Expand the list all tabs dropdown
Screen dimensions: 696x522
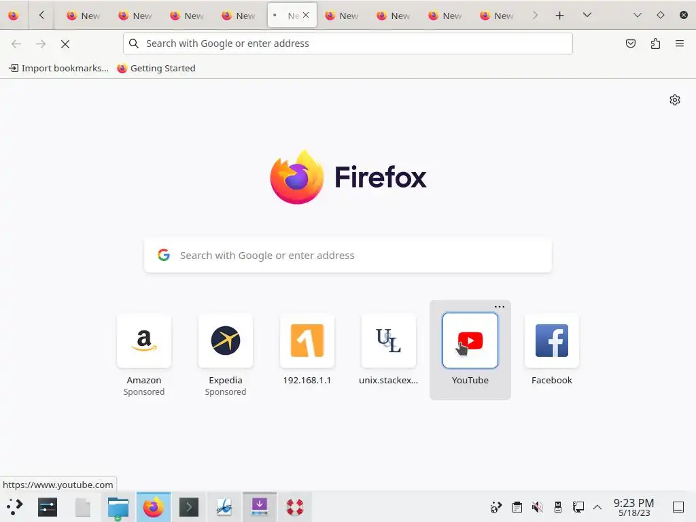[587, 15]
